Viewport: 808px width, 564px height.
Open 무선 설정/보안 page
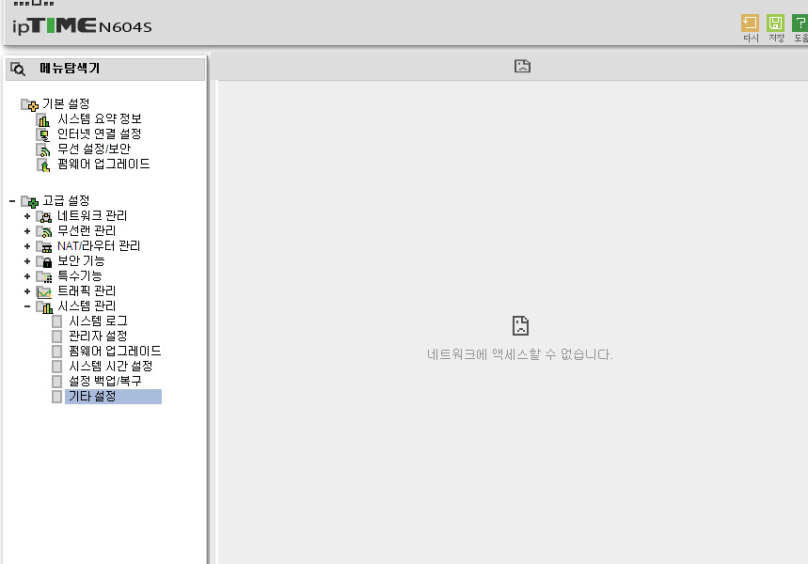click(x=94, y=149)
